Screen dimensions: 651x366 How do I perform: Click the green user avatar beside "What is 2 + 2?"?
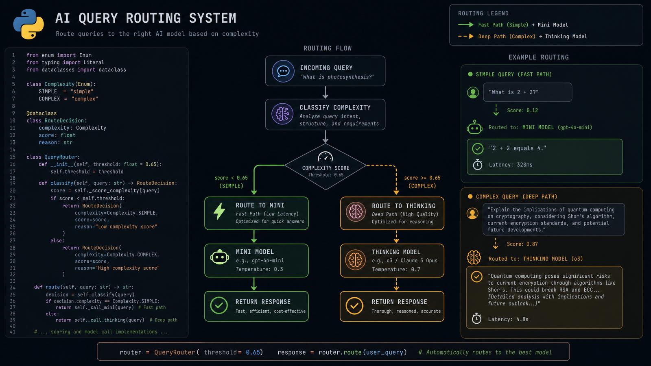coord(473,93)
